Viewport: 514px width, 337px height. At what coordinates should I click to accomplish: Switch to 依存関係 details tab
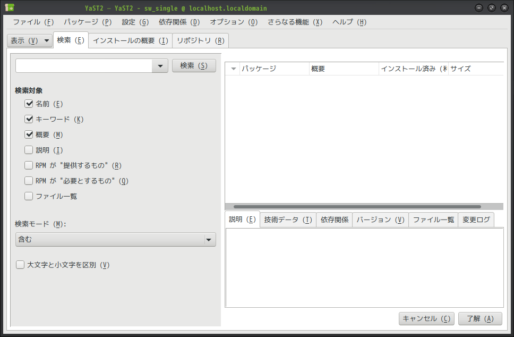(x=335, y=220)
